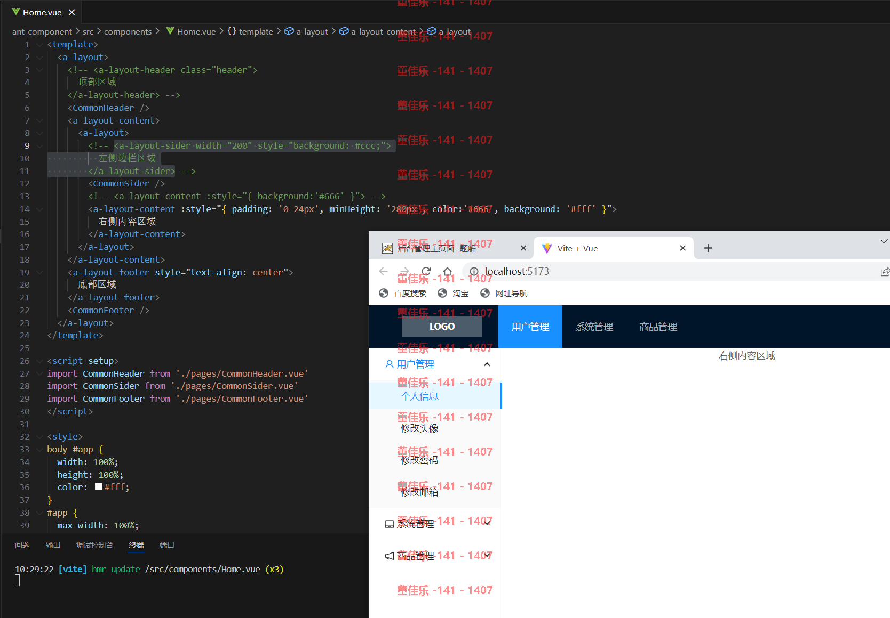This screenshot has width=890, height=618.
Task: Collapse the script setup fold arrow on line 26
Action: click(x=39, y=361)
